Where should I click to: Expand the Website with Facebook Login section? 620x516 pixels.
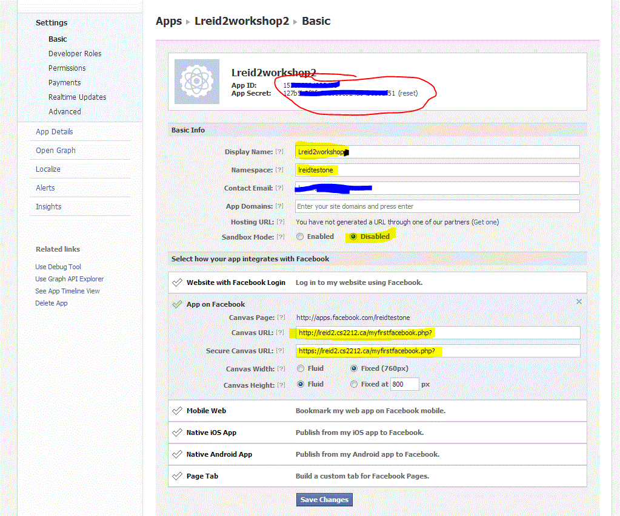click(x=377, y=282)
